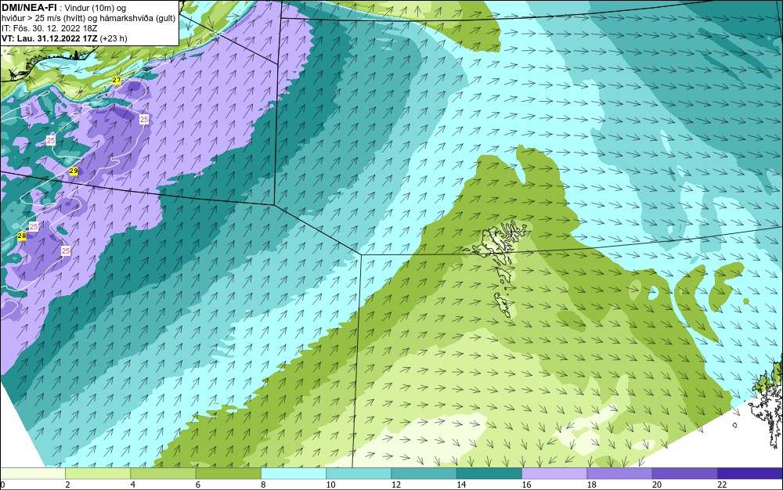The image size is (783, 490).
Task: Select the dark teal 14–16 m/s legend swatch
Action: click(489, 474)
